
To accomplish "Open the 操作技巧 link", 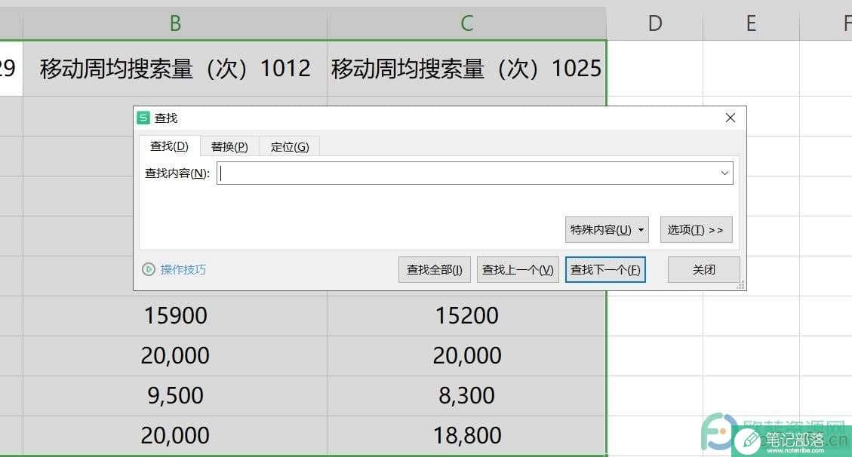I will coord(183,269).
